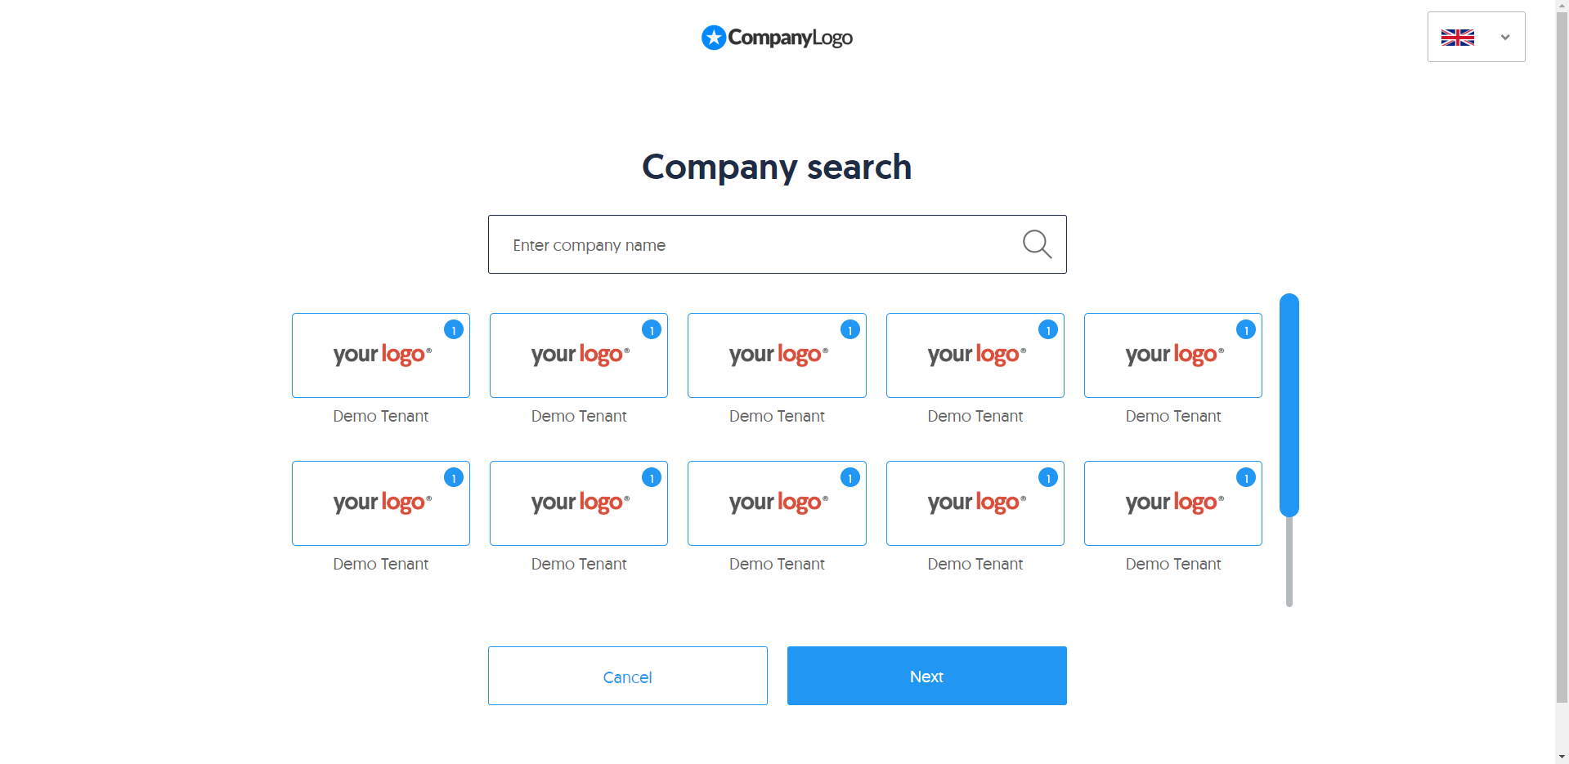Click info badge on second top-row tenant card
Viewport: 1569px width, 764px height.
click(652, 329)
